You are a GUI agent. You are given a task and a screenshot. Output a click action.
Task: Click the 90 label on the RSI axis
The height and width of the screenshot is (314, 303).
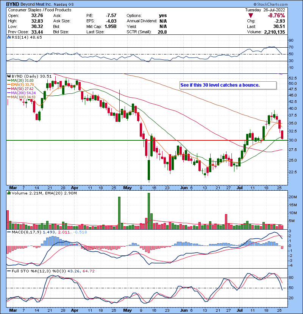[x=291, y=40]
